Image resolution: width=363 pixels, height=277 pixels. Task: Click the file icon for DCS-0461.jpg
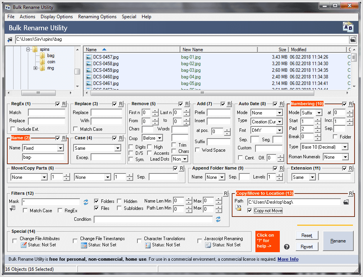pyautogui.click(x=89, y=83)
